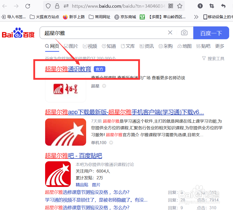The width and height of the screenshot is (233, 210).
Task: Open the 查看更多名师访谈 link
Action: (x=168, y=78)
